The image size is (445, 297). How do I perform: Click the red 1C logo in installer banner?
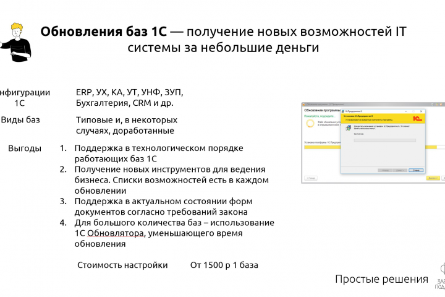click(x=417, y=119)
